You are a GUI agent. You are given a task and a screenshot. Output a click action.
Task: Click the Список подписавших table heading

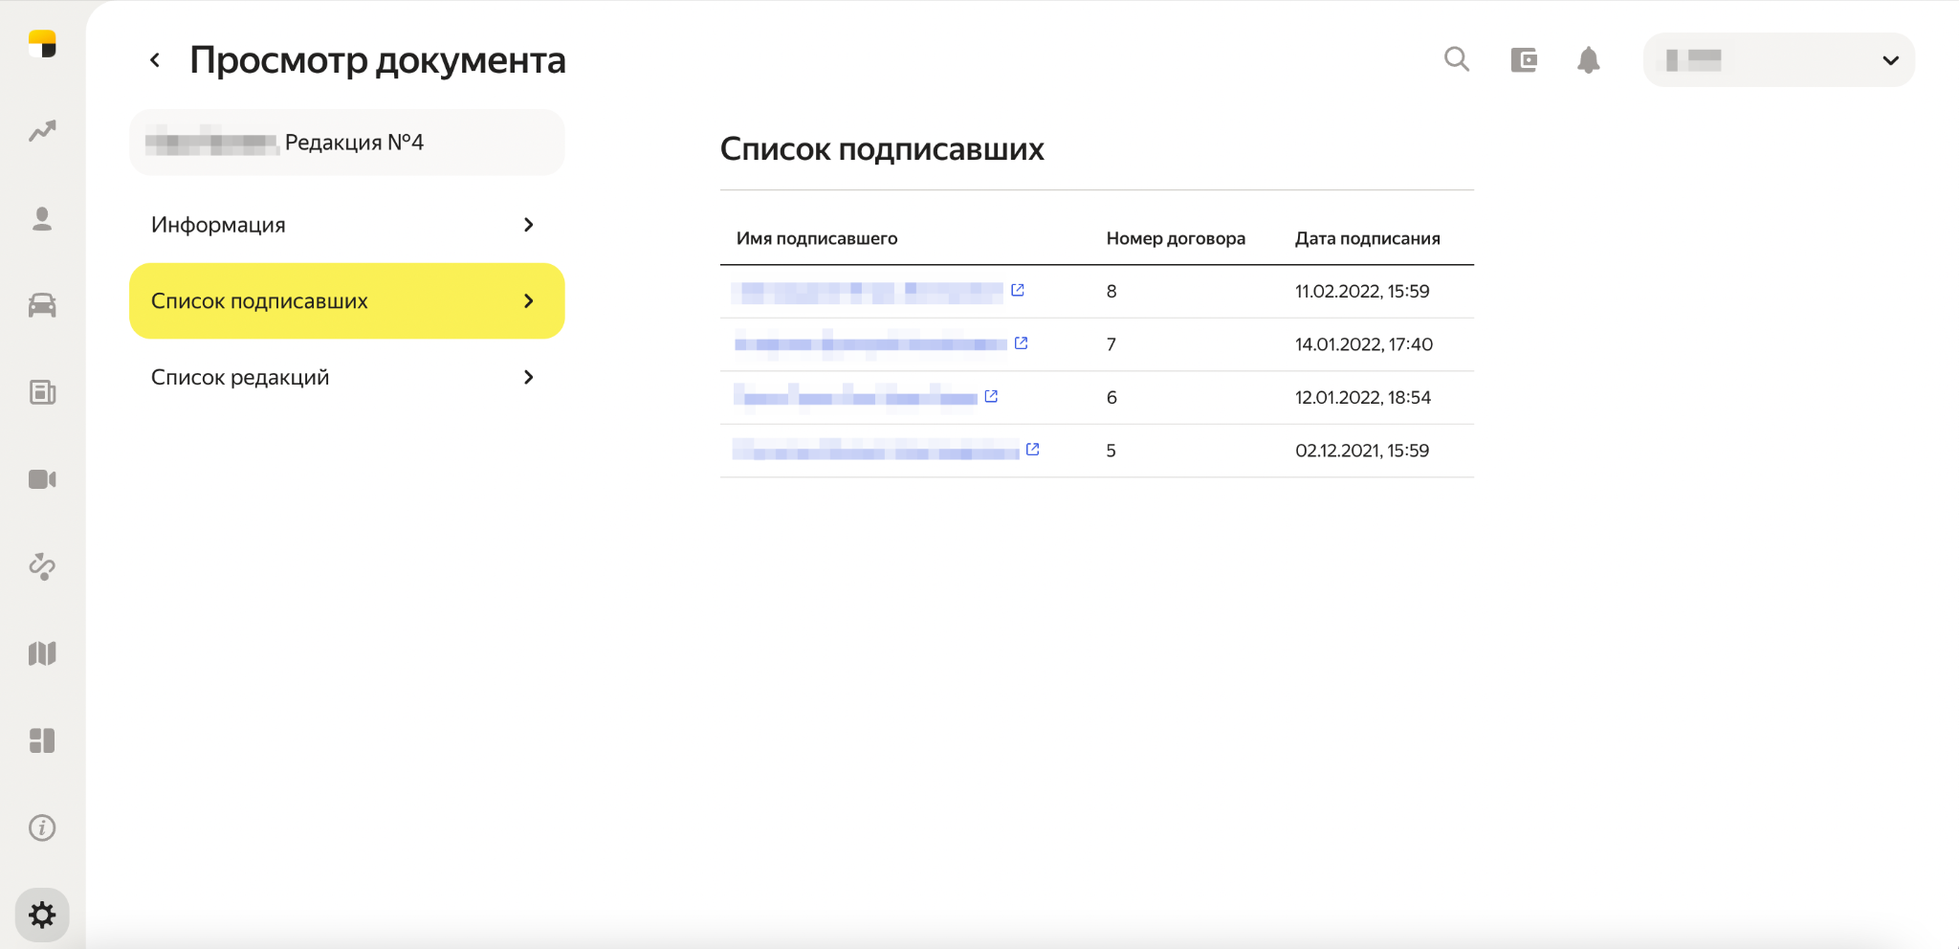pos(882,149)
